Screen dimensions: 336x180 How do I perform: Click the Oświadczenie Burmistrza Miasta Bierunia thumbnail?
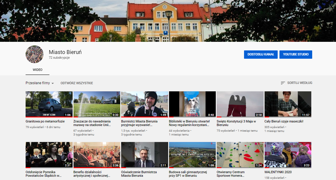point(144,155)
